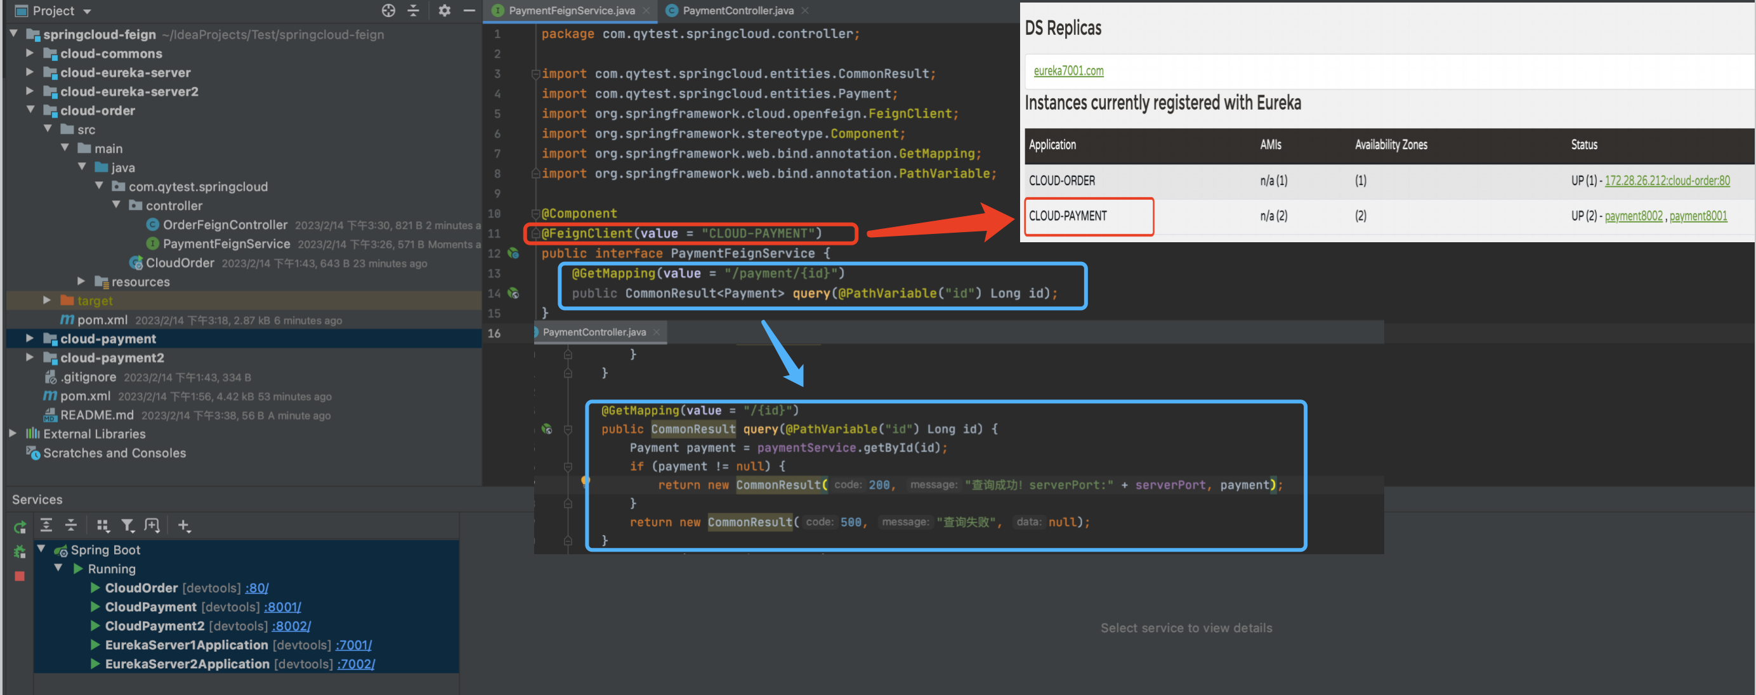Viewport: 1756px width, 695px height.
Task: Click gutter icon on line 12
Action: point(513,254)
